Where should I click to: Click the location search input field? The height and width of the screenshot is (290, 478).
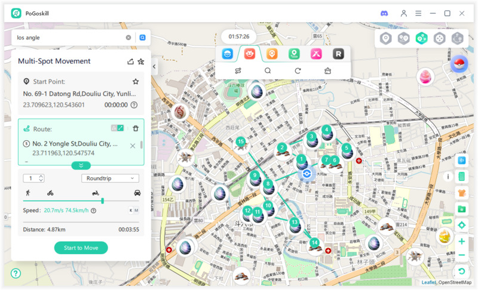pyautogui.click(x=69, y=37)
